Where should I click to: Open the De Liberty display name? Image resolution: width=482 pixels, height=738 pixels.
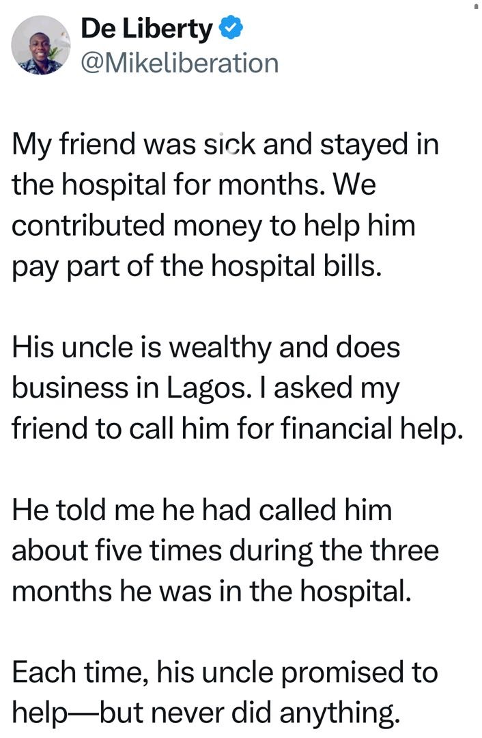147,29
